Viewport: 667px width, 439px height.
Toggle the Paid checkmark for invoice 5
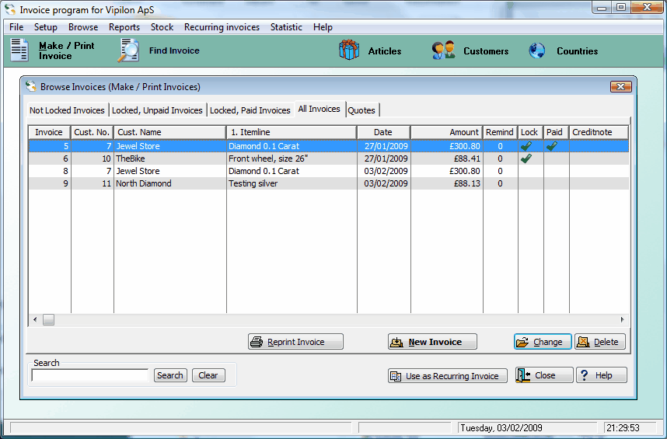pyautogui.click(x=552, y=146)
